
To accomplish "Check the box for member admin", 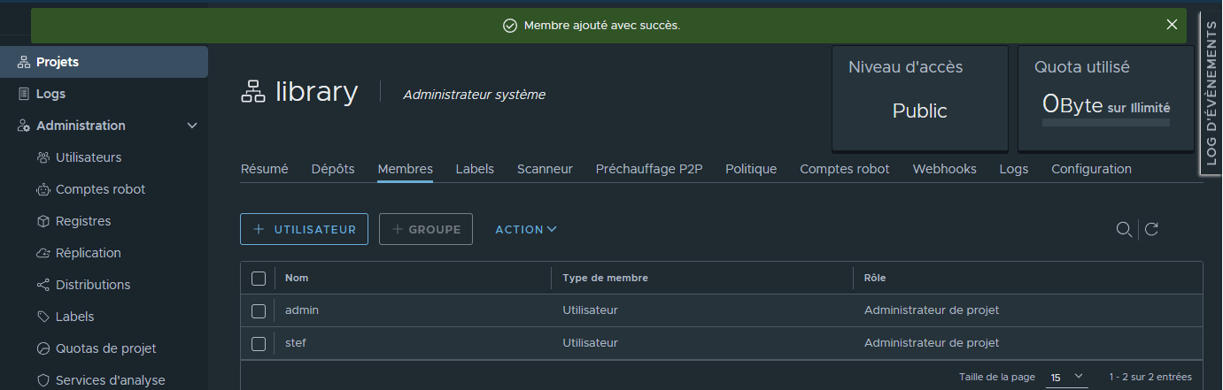I will (x=259, y=310).
